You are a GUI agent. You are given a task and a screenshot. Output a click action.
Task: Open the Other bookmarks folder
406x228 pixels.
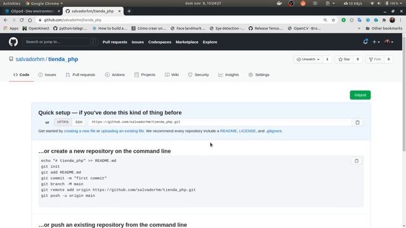click(x=384, y=28)
